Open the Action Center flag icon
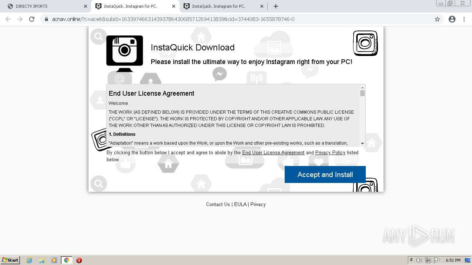472x265 pixels. click(x=437, y=260)
